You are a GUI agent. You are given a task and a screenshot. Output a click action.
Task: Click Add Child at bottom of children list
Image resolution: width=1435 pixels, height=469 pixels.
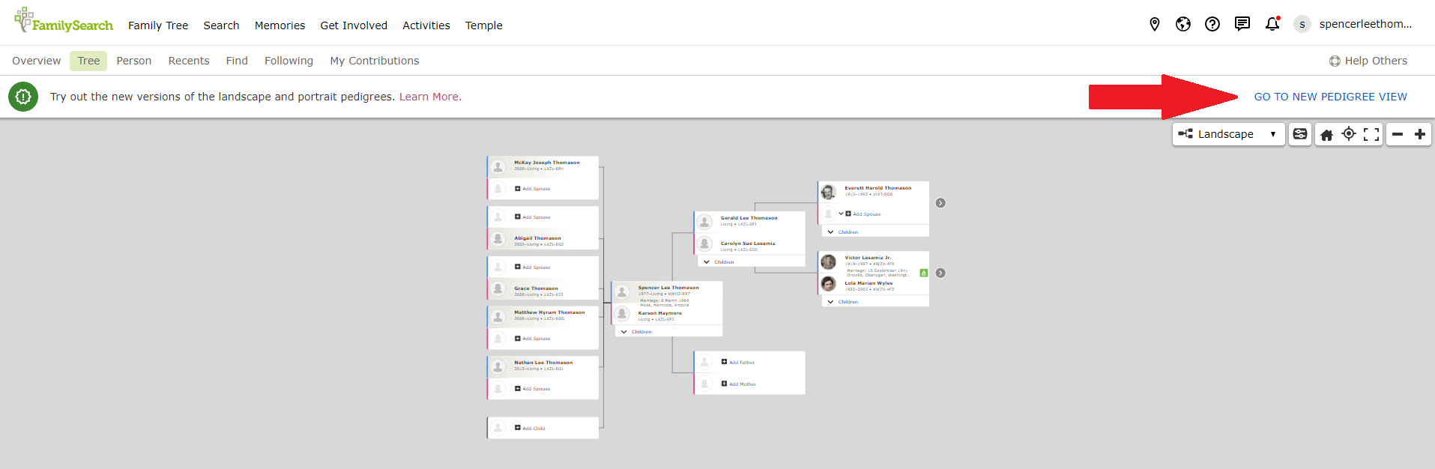point(530,428)
